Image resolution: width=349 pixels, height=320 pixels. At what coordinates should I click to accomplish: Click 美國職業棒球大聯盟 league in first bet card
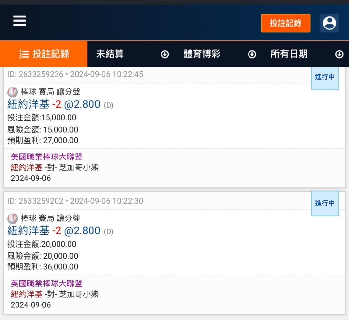coord(47,157)
